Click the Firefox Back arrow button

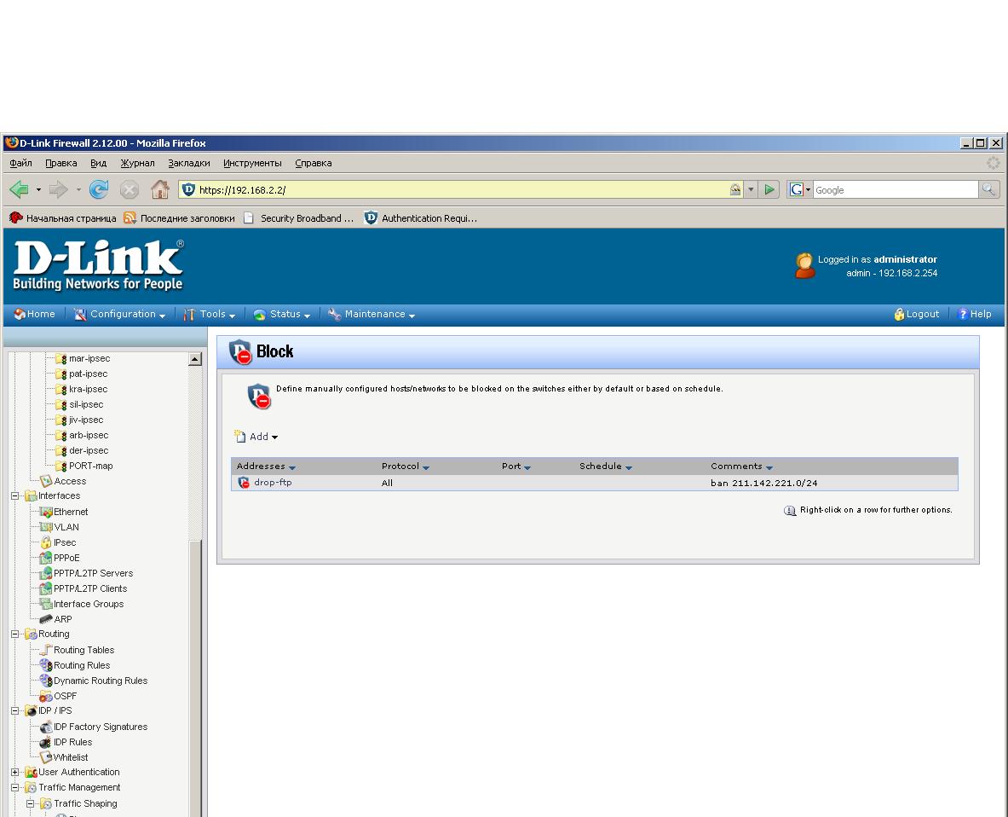20,190
